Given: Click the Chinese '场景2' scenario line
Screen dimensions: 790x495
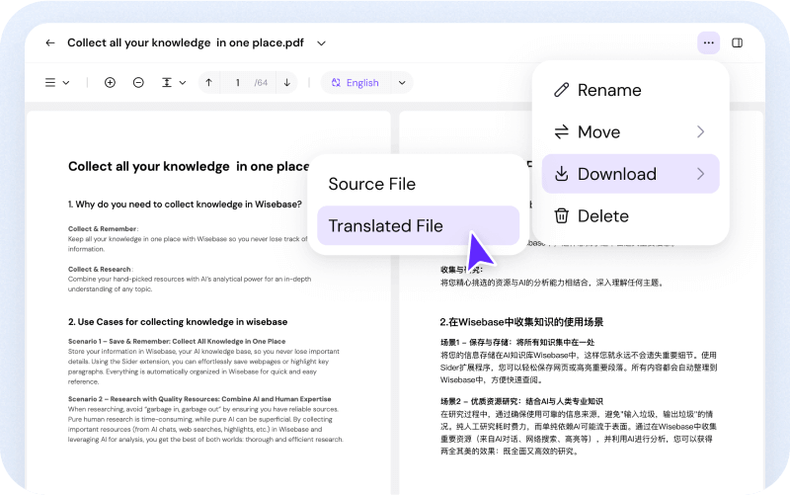Looking at the screenshot, I should tap(521, 402).
